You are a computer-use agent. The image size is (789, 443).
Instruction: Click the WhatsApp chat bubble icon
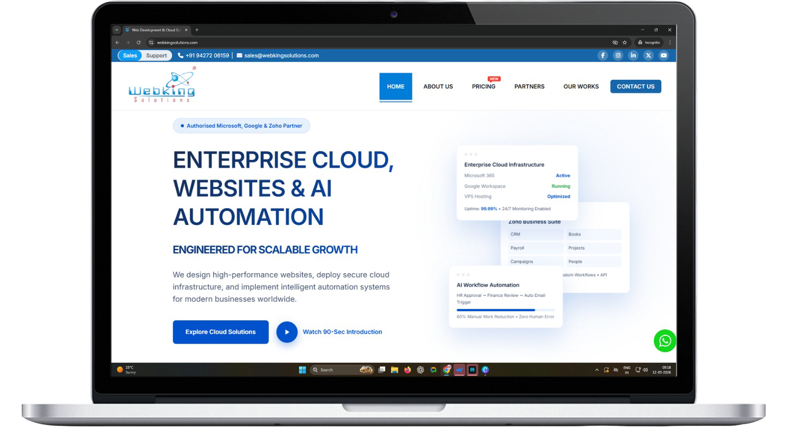point(665,340)
